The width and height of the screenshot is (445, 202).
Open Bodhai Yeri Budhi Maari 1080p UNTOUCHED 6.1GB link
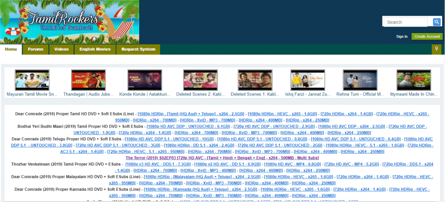click(x=188, y=126)
